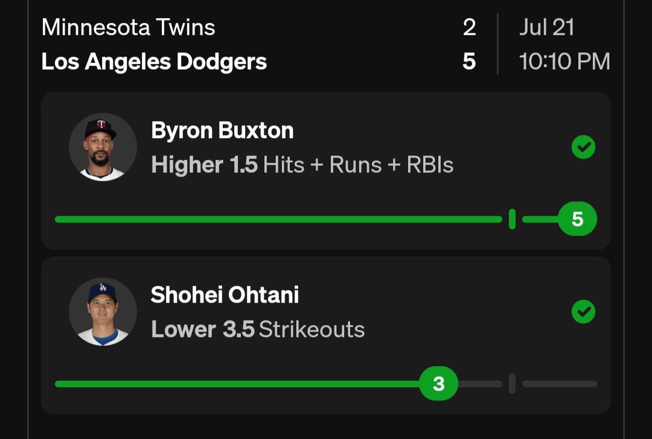Click Byron Buxton's green checkmark icon
The image size is (652, 439).
click(x=583, y=147)
